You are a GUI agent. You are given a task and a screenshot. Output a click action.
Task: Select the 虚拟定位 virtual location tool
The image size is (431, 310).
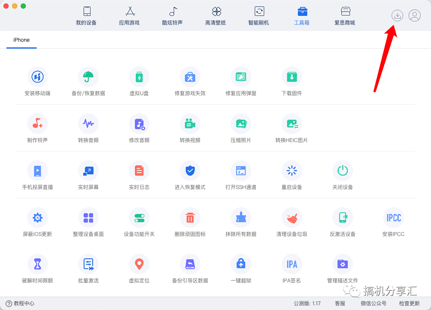(x=139, y=268)
